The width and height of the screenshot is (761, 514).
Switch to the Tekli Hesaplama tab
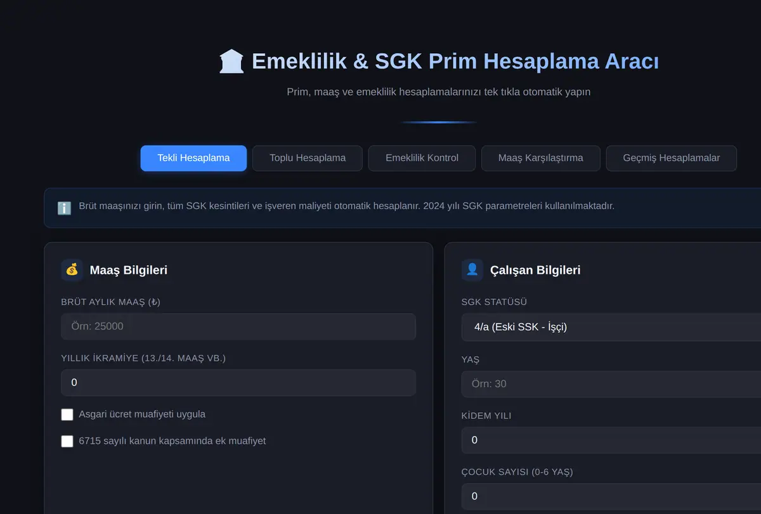tap(193, 158)
